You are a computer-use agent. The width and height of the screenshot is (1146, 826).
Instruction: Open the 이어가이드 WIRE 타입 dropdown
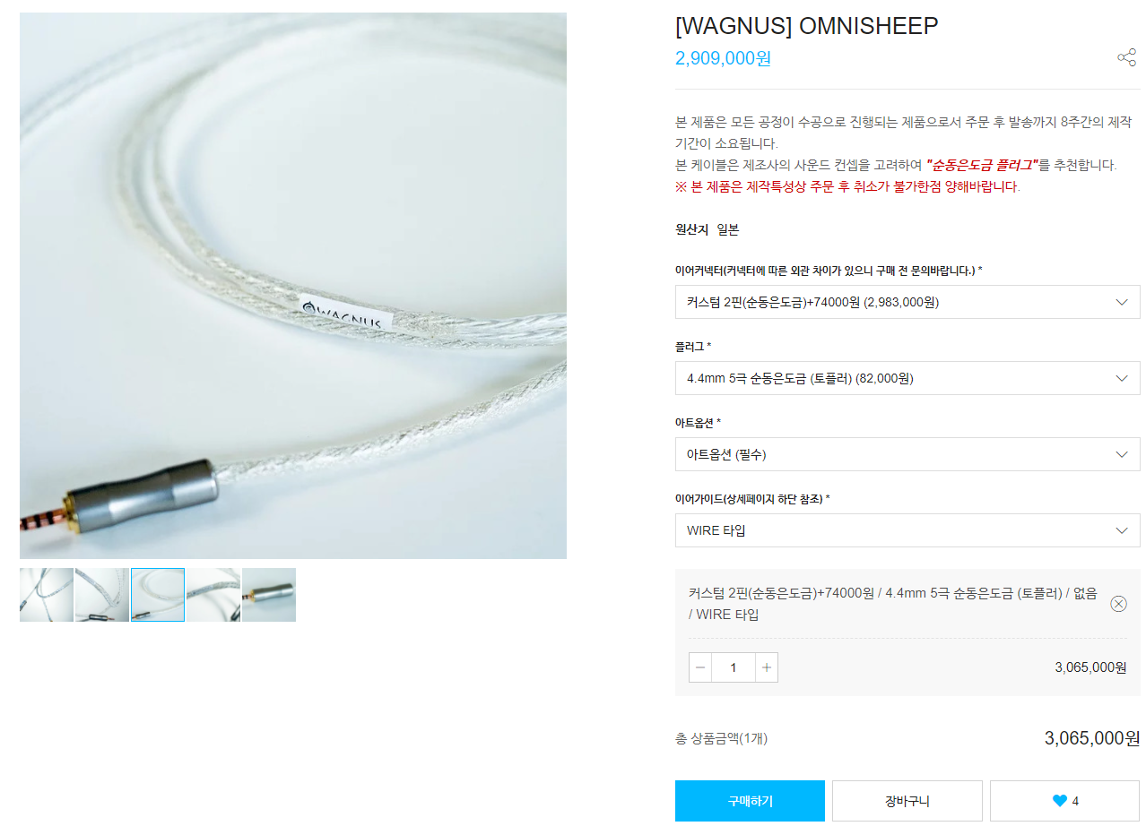[907, 530]
